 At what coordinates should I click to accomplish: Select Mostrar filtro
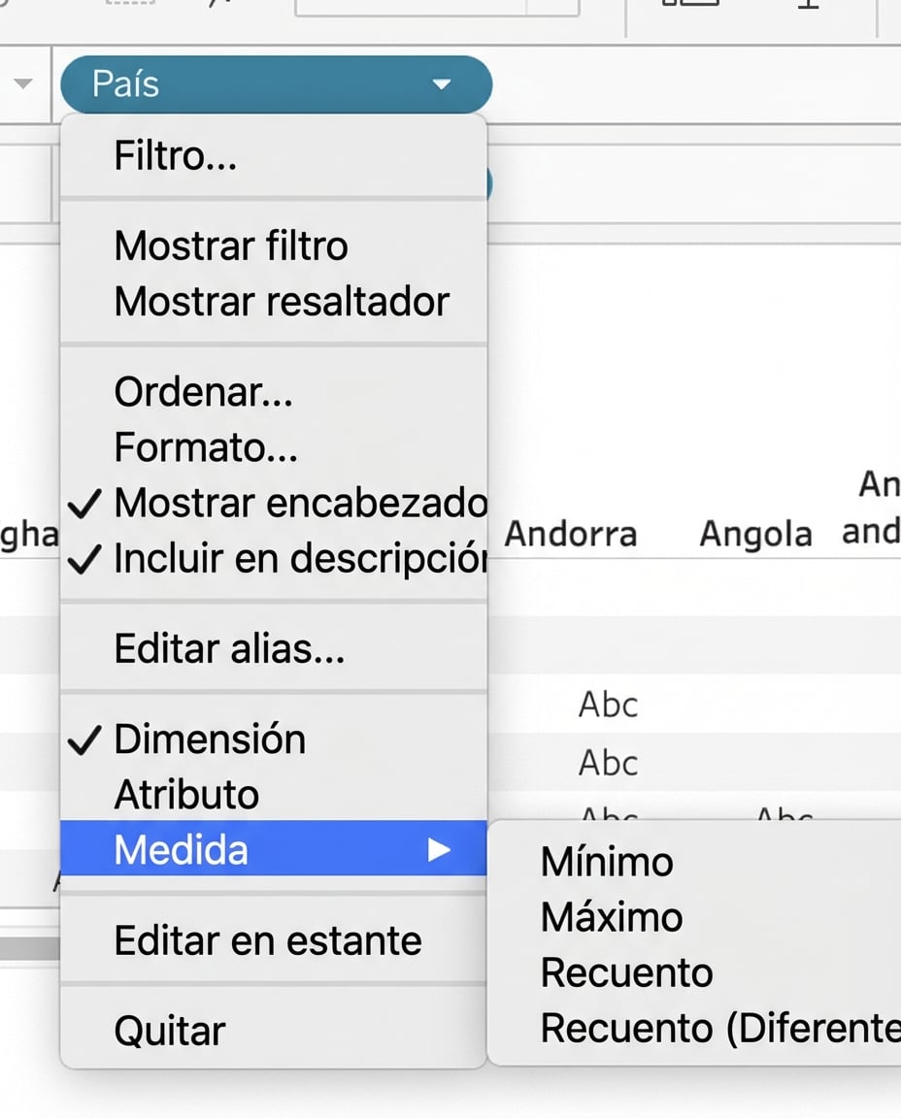[231, 245]
